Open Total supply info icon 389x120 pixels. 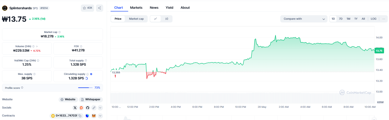[x=86, y=61]
